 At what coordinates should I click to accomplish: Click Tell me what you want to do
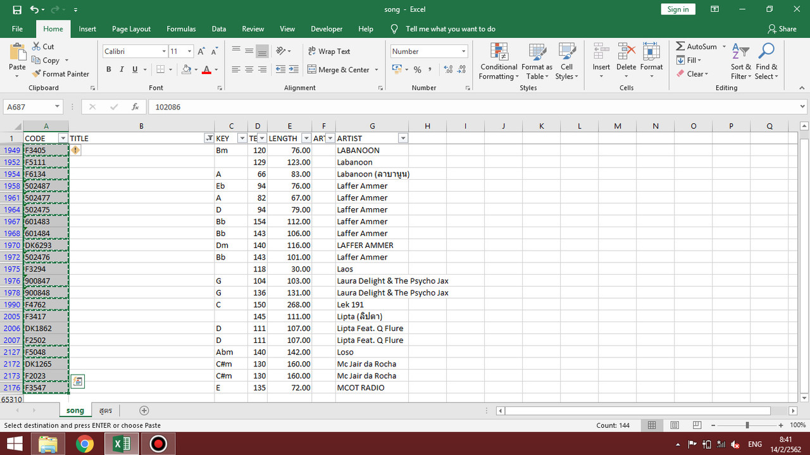coord(450,29)
